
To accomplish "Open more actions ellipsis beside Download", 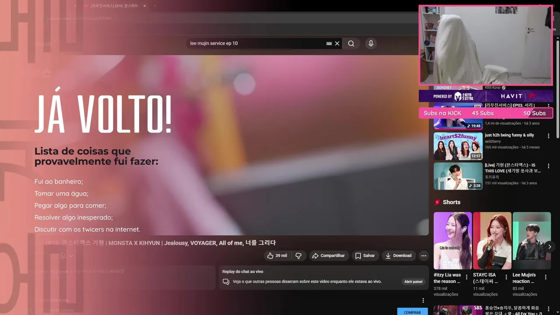I will click(423, 255).
